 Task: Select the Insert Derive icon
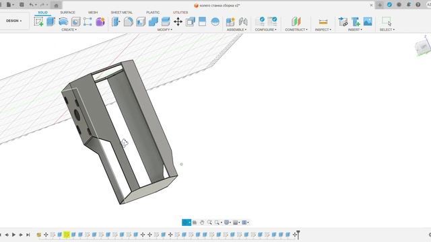pyautogui.click(x=343, y=22)
